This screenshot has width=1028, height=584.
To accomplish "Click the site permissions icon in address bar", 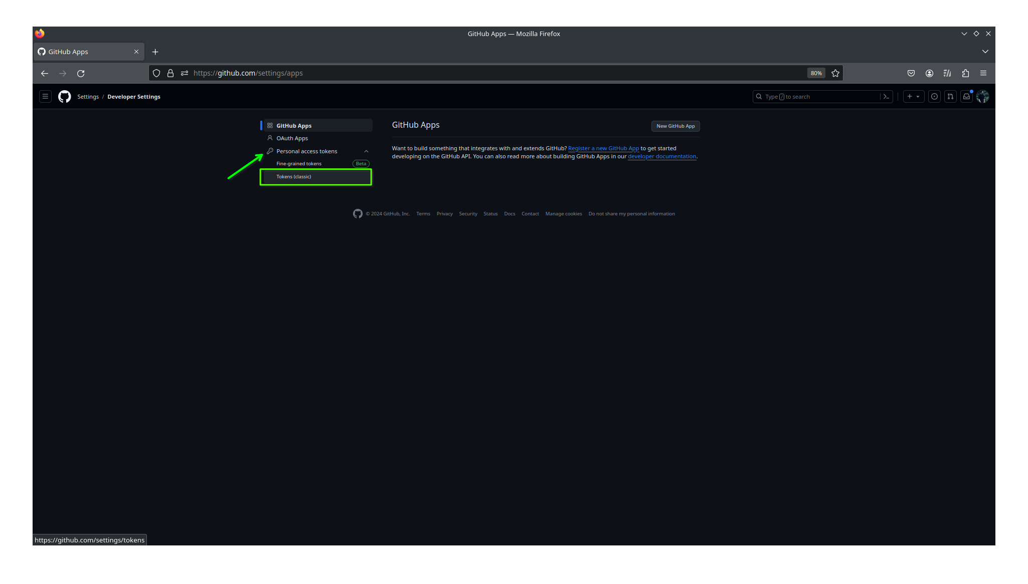I will point(185,73).
